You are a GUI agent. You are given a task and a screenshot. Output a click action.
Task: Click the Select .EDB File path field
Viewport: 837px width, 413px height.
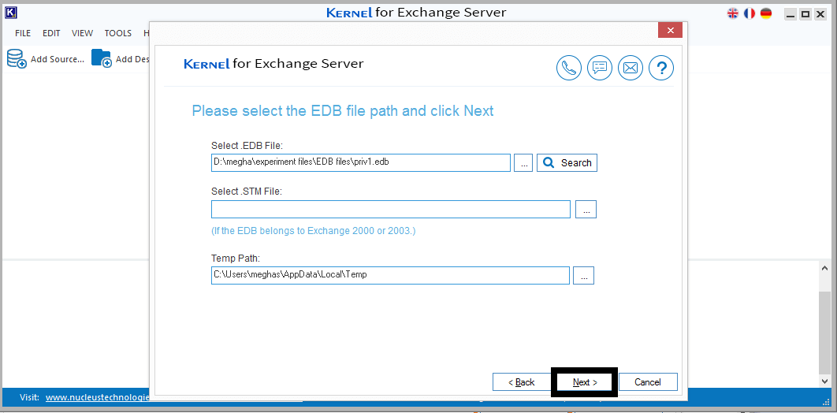(361, 162)
